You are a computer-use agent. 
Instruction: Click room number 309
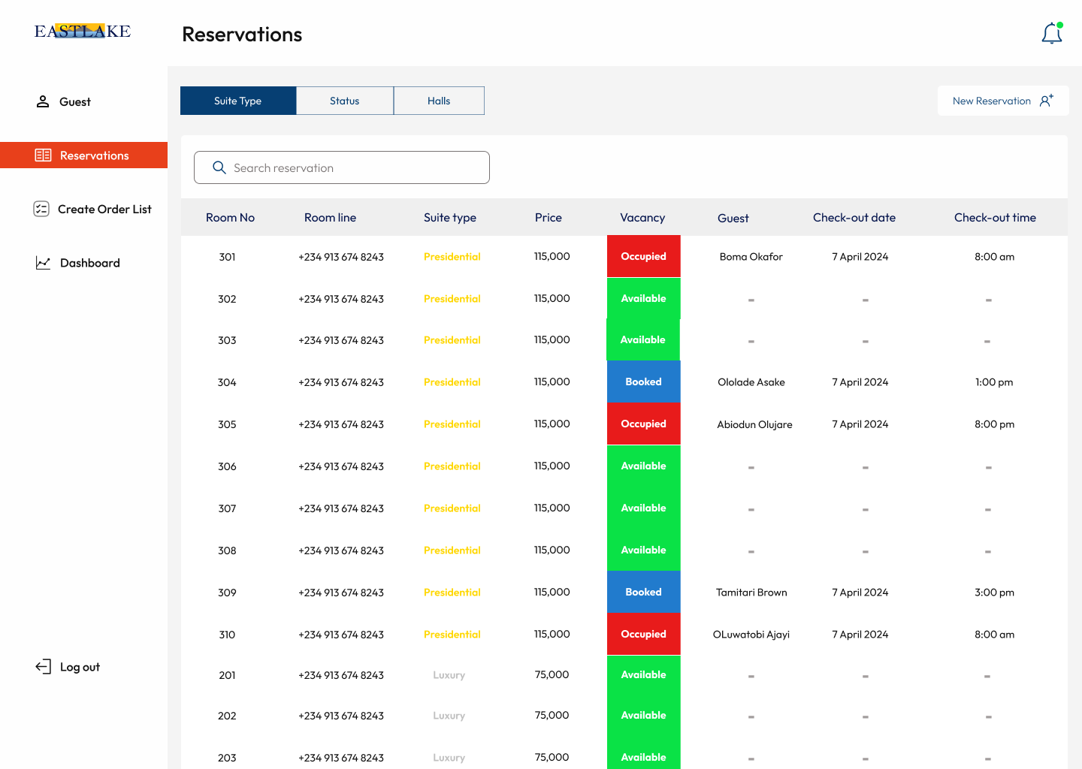click(227, 593)
